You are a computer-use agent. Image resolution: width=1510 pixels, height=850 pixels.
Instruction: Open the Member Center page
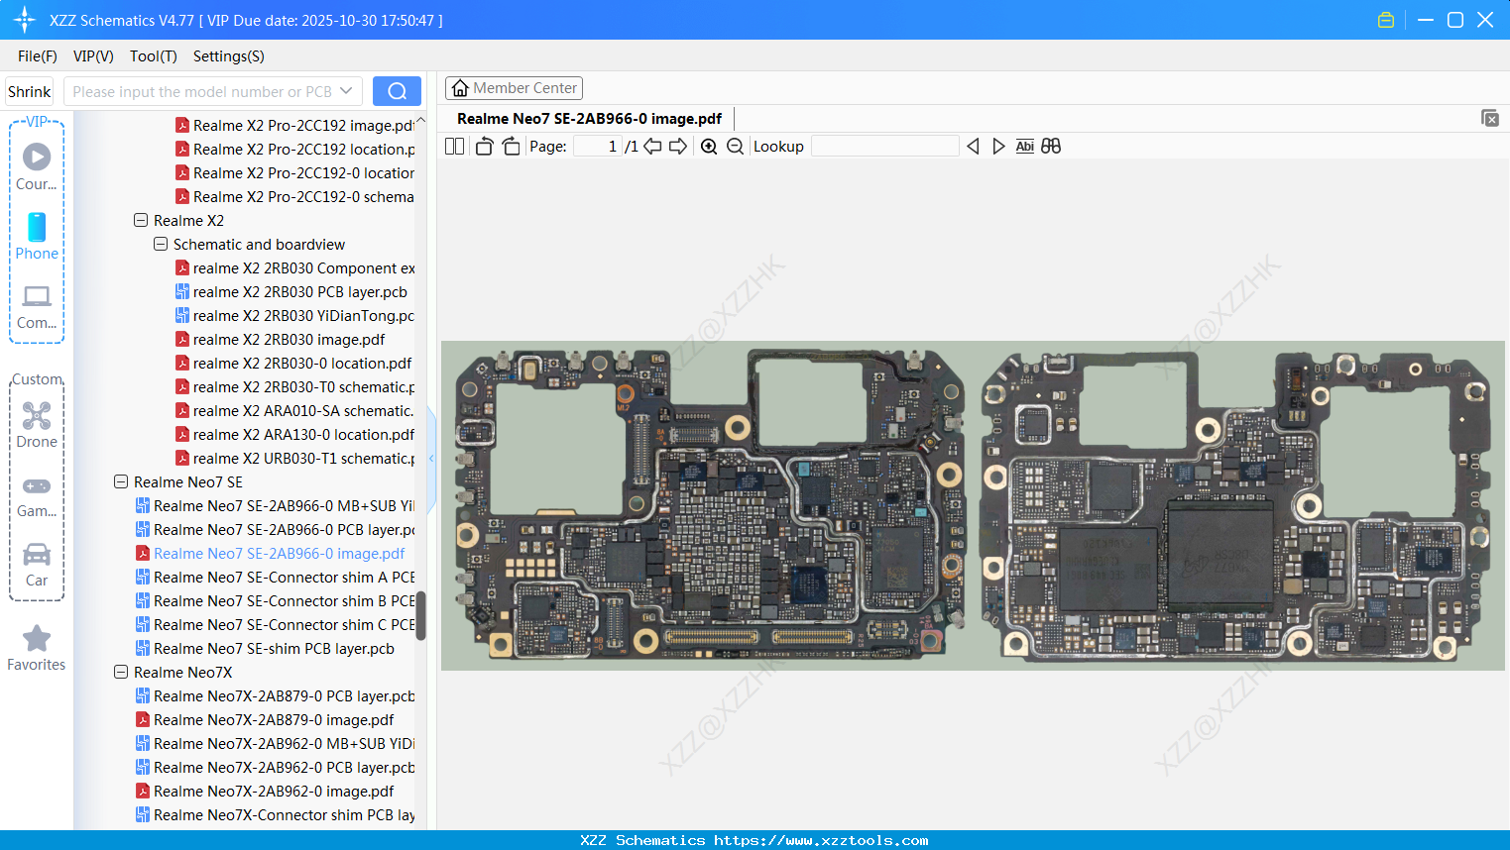coord(514,87)
